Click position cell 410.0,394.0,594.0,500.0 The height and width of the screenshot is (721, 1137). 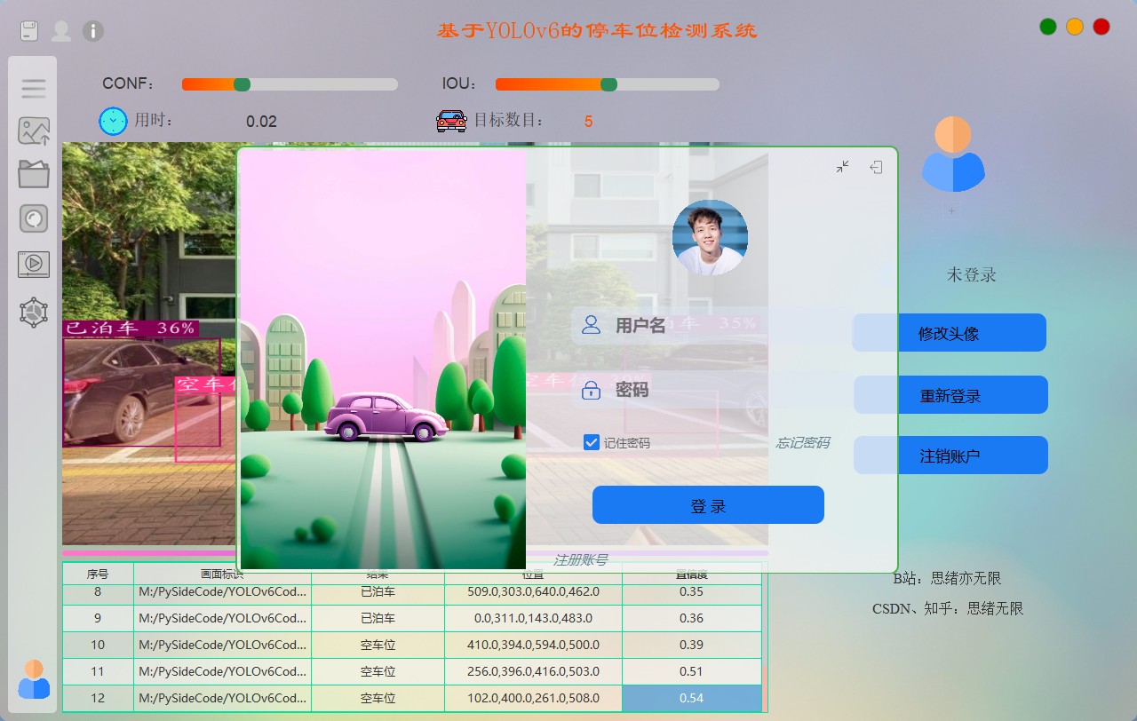[533, 645]
